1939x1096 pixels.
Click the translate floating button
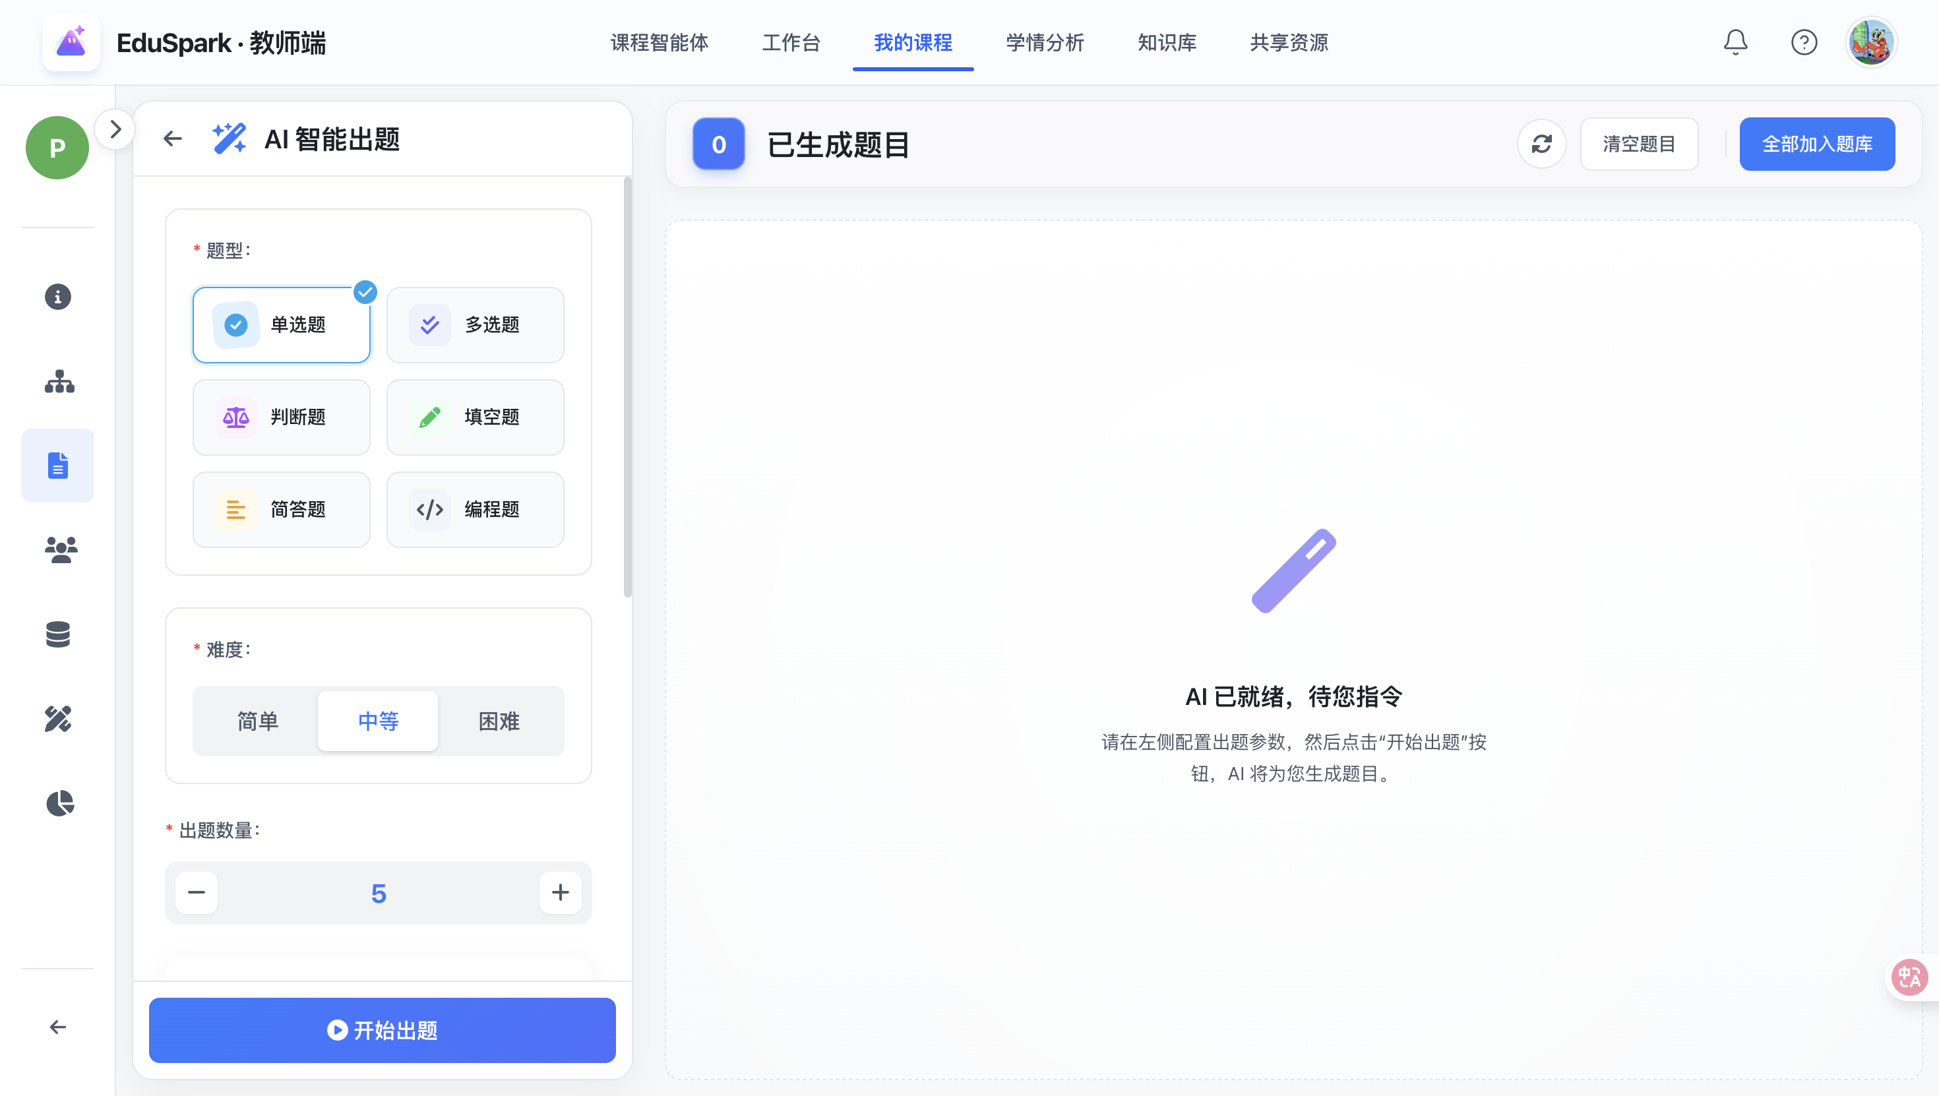tap(1909, 978)
